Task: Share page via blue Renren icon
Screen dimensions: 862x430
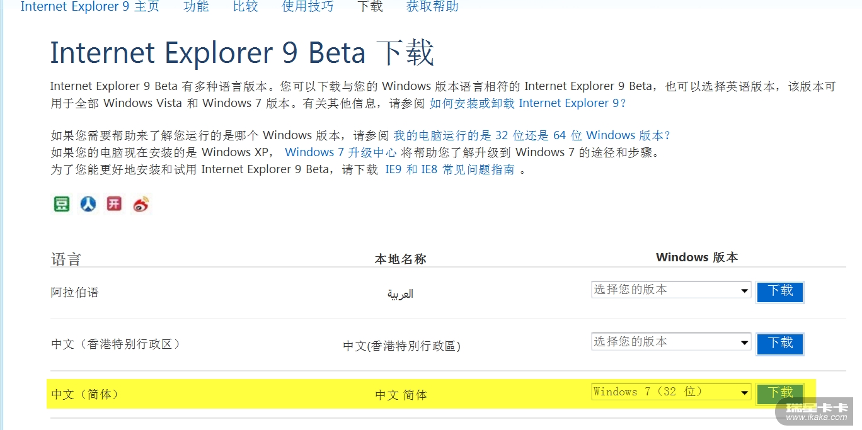Action: tap(88, 204)
